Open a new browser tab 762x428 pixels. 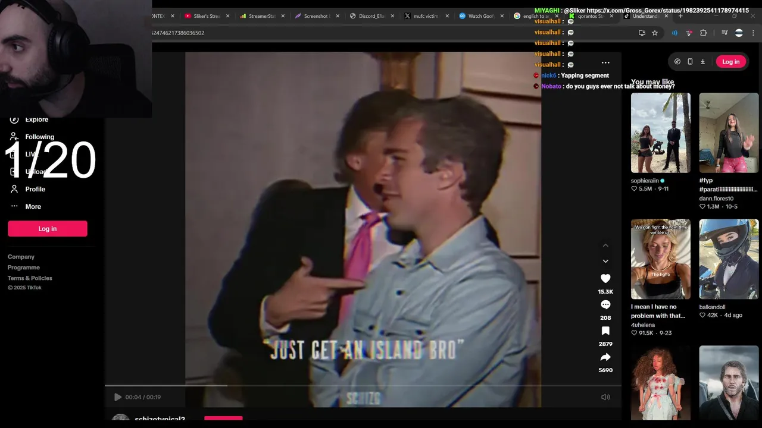coord(680,16)
